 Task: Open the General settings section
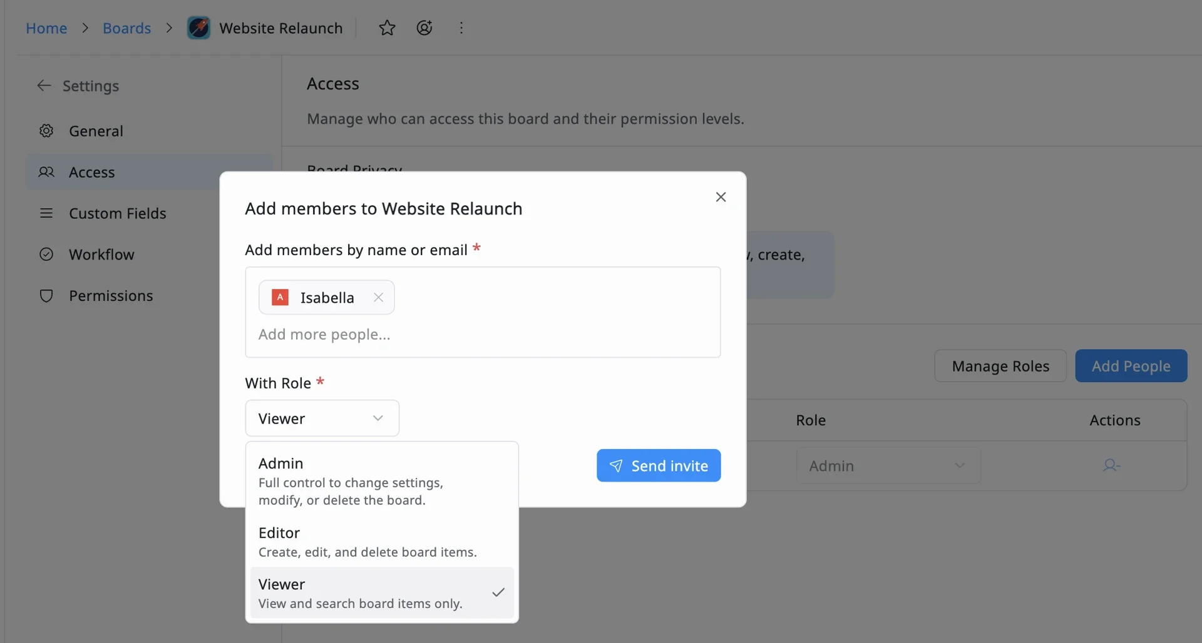point(96,131)
